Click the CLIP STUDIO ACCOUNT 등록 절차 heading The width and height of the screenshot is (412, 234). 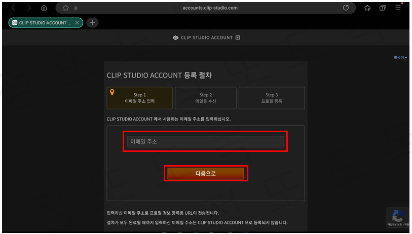tap(159, 75)
